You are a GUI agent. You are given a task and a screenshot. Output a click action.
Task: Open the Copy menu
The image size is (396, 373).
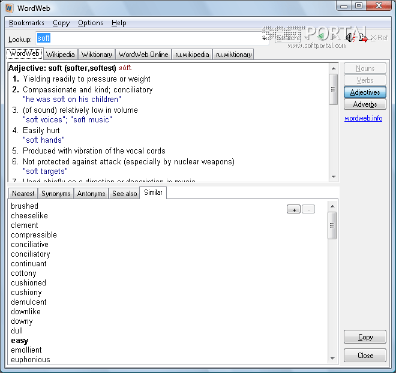pyautogui.click(x=61, y=23)
